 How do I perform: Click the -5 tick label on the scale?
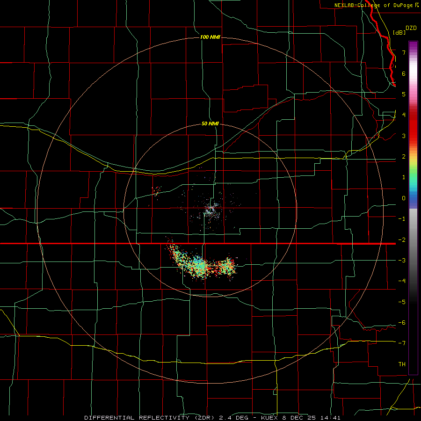click(x=402, y=302)
